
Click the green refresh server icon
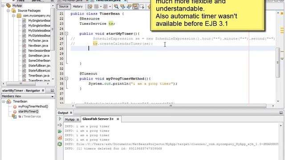click(60, 144)
